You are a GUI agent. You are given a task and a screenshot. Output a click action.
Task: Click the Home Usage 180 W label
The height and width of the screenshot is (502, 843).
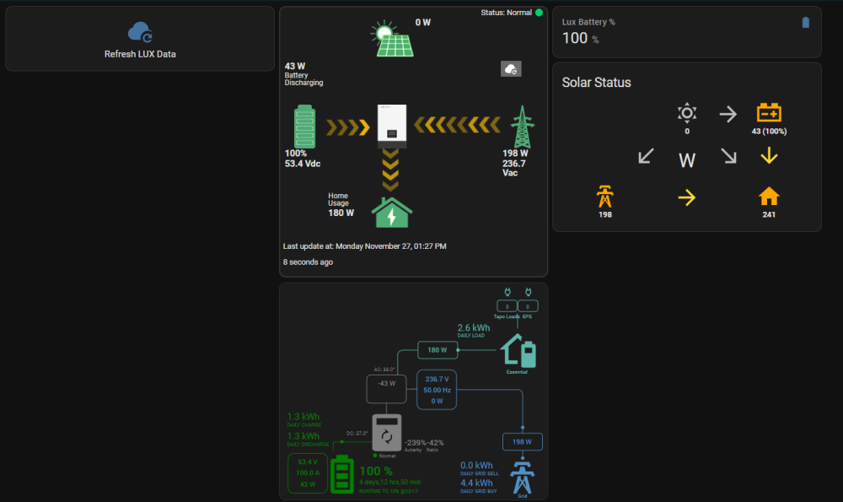(x=341, y=205)
